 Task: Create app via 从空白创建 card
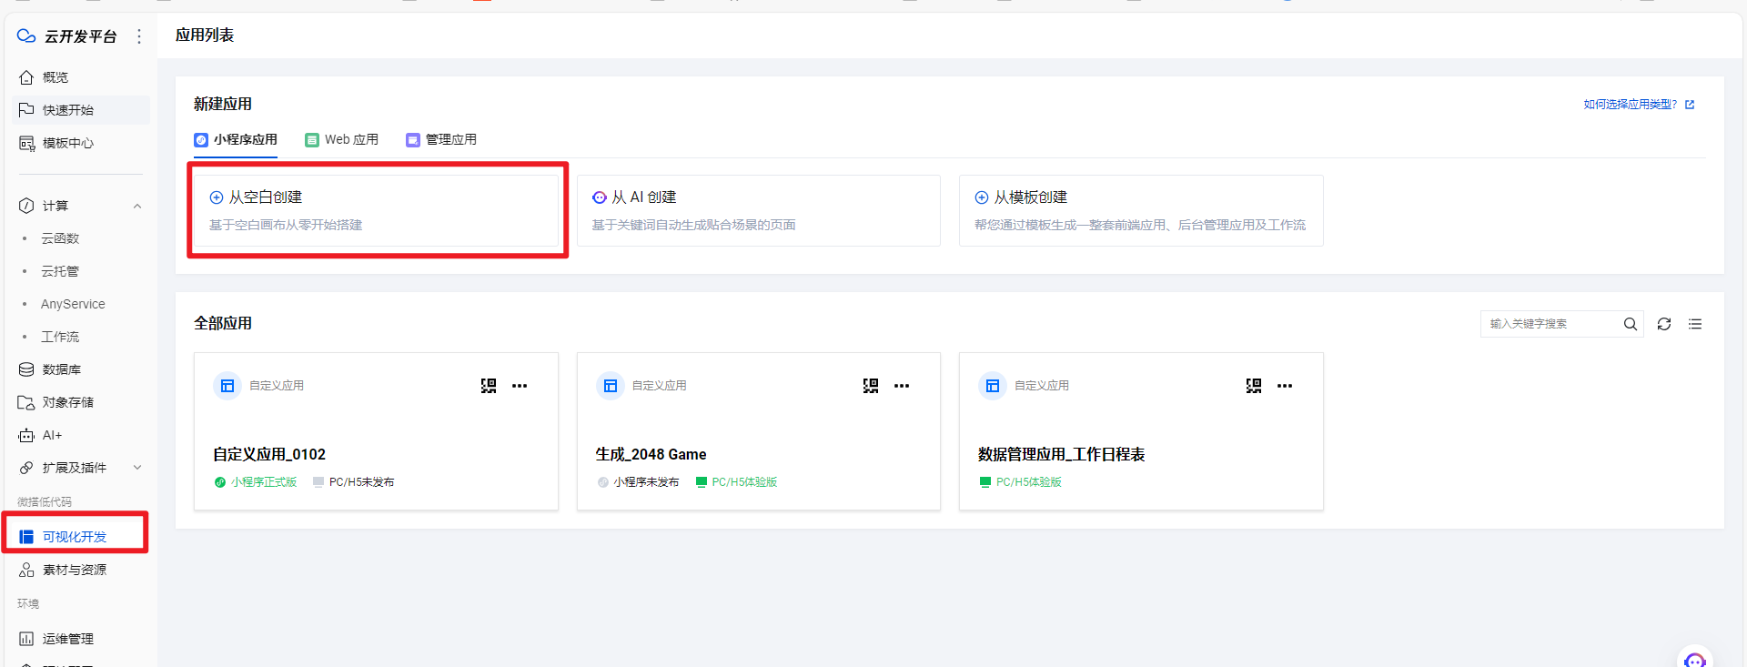(x=376, y=211)
